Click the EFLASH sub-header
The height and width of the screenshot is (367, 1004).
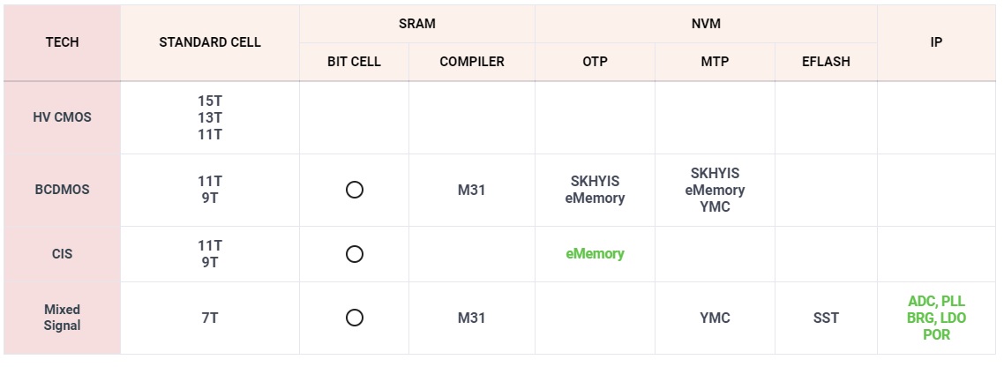[826, 62]
